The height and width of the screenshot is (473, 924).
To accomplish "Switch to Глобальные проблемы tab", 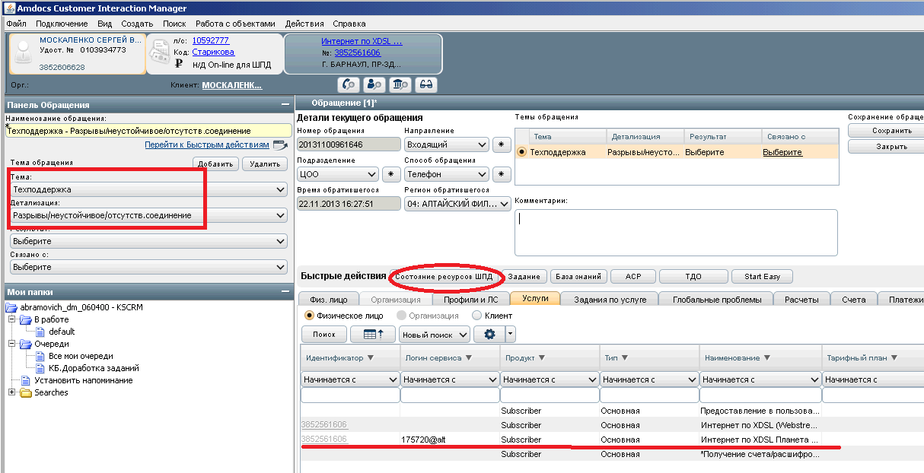I will [717, 300].
